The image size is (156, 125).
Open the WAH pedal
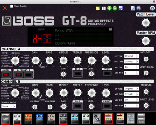pos(97,119)
